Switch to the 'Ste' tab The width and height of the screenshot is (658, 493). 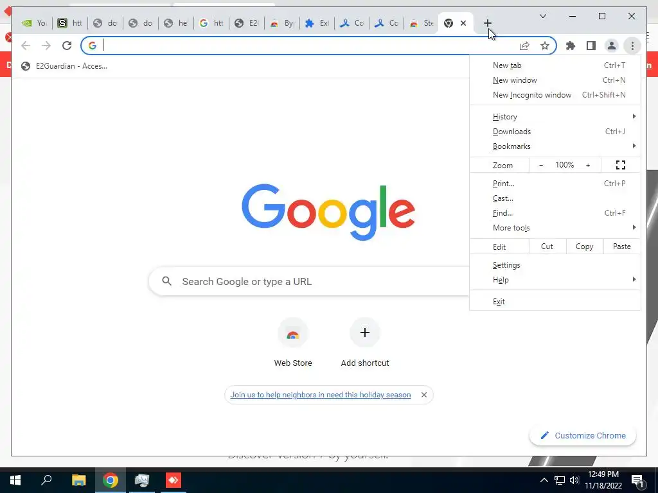tap(422, 23)
